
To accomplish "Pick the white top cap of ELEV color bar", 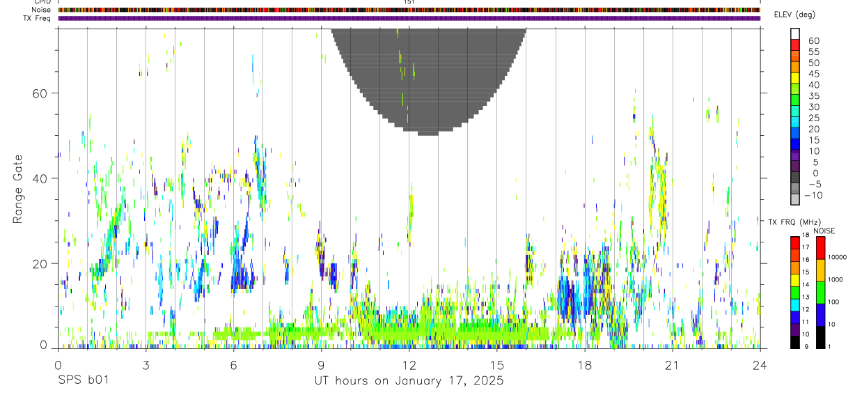I will click(x=795, y=33).
